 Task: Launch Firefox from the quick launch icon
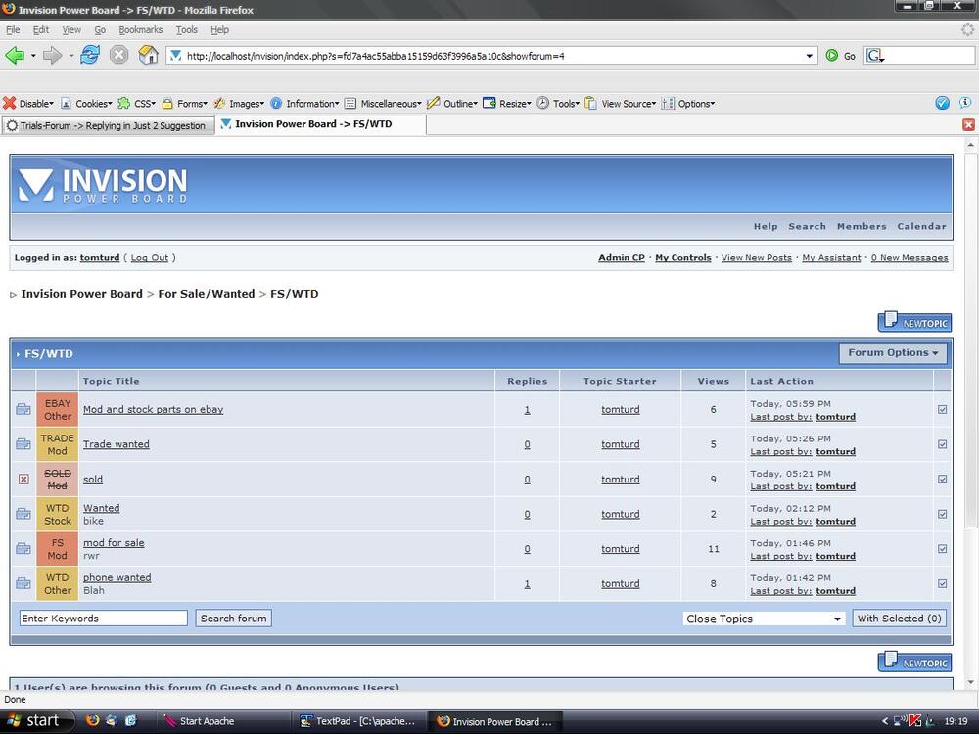(x=92, y=721)
